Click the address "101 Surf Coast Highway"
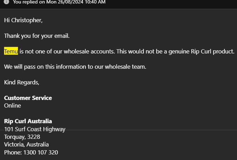This screenshot has width=237, height=160. pos(35,129)
